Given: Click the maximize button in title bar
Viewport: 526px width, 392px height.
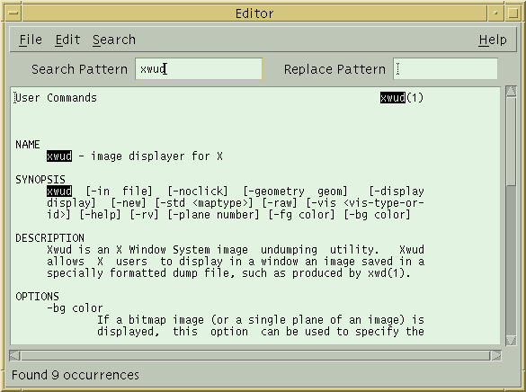Looking at the screenshot, I should [x=513, y=13].
